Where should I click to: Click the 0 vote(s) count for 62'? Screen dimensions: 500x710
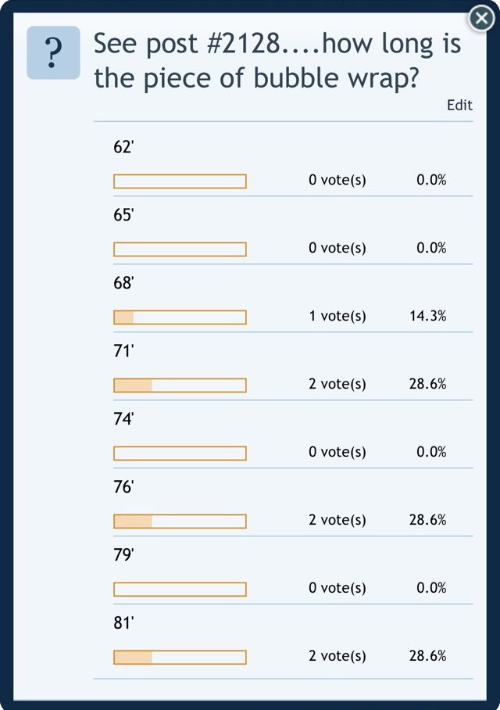pos(337,180)
